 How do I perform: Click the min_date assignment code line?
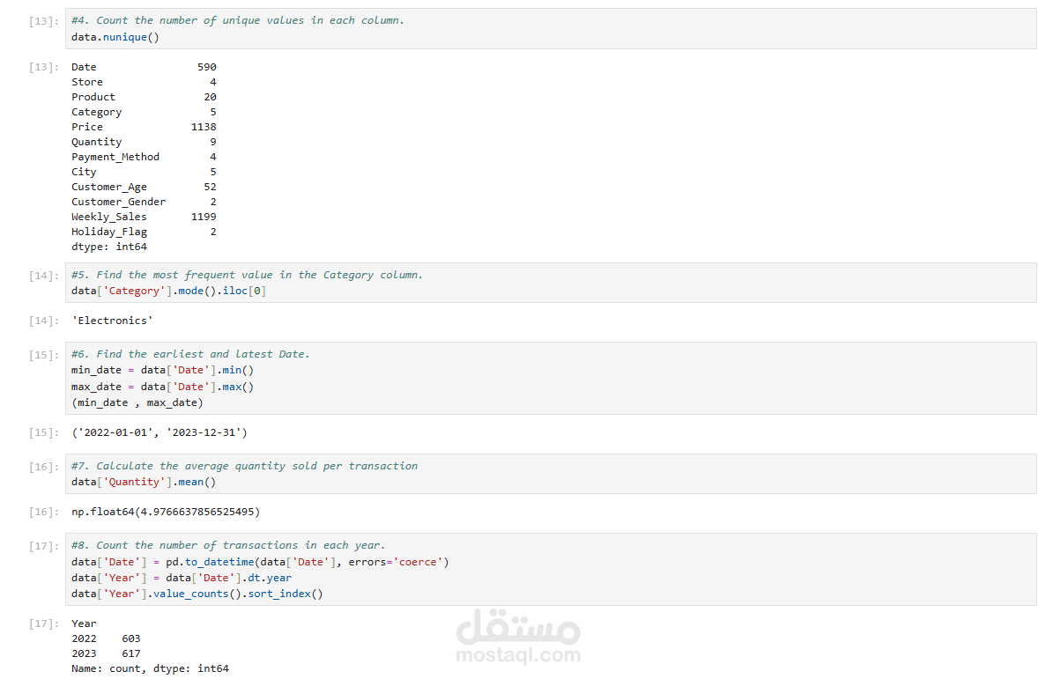[162, 370]
